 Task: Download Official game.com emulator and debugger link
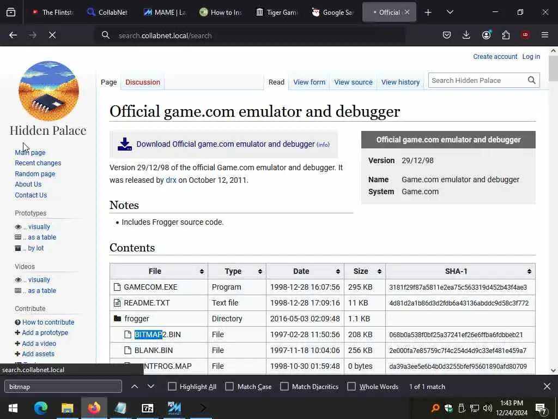coord(226,144)
